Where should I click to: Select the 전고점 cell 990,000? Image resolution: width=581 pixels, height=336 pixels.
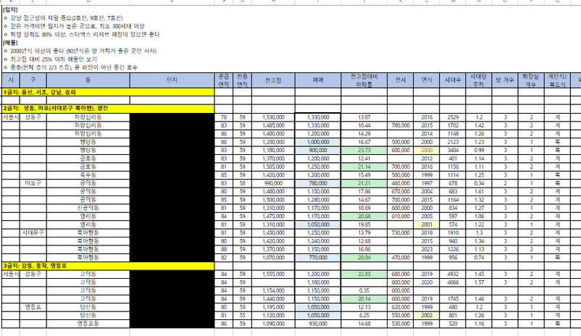pos(273,183)
